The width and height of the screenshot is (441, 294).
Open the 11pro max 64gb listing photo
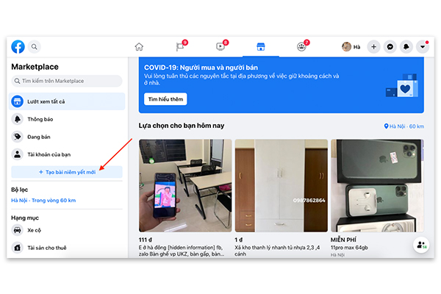point(378,186)
